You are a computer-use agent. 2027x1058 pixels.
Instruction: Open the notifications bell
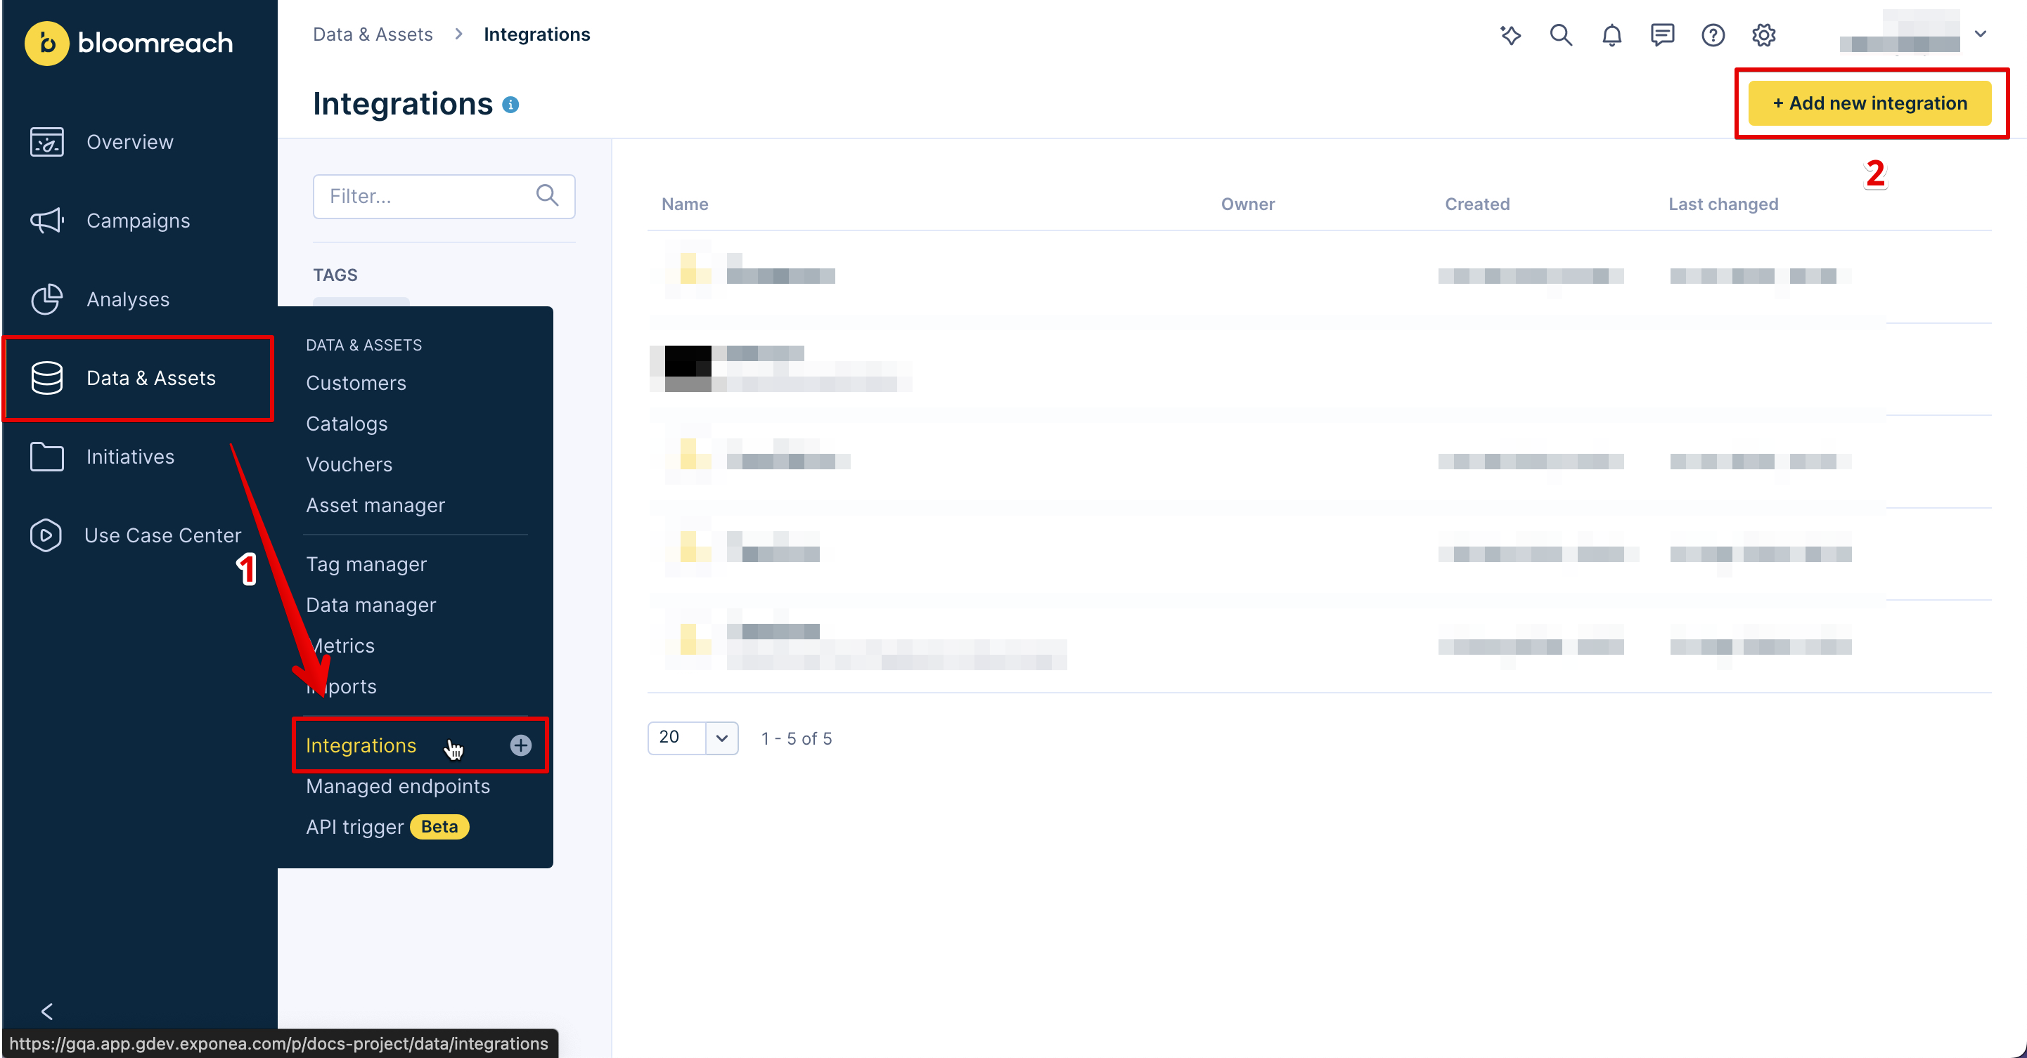coord(1611,35)
